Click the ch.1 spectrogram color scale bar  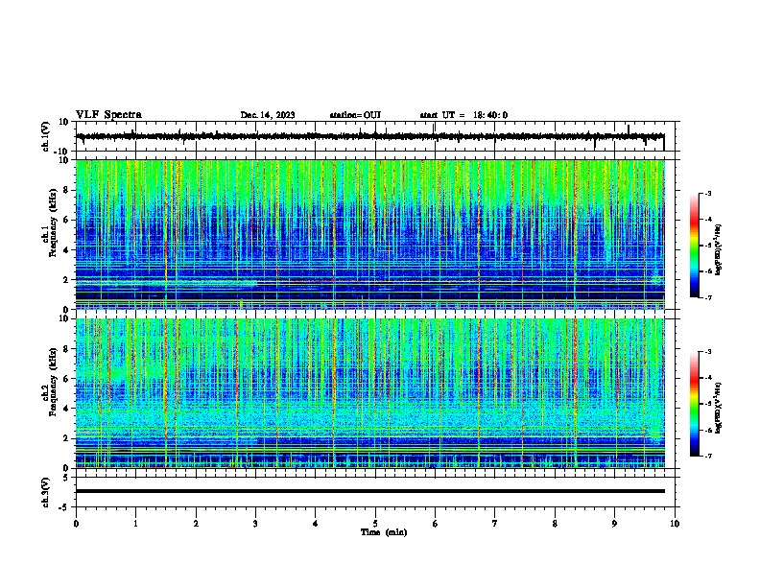point(694,246)
